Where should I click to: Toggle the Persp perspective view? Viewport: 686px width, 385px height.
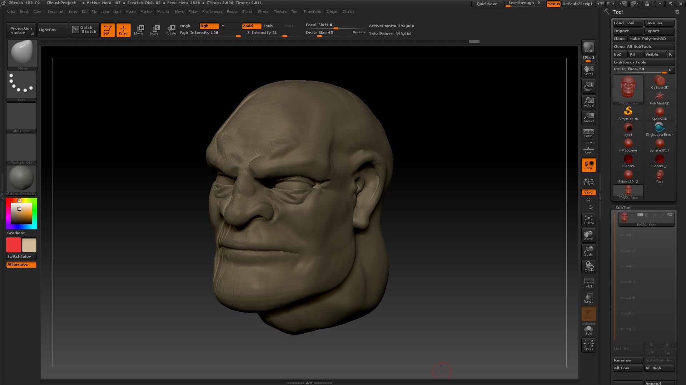pos(588,133)
